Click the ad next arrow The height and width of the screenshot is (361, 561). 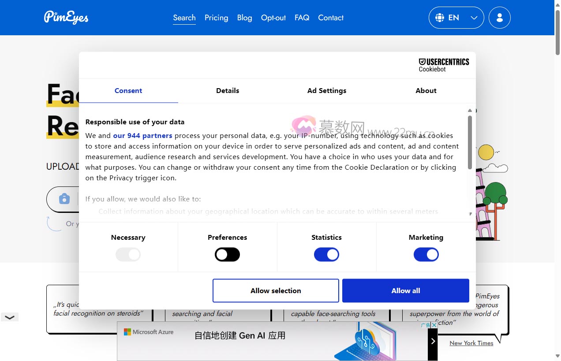[x=433, y=341]
